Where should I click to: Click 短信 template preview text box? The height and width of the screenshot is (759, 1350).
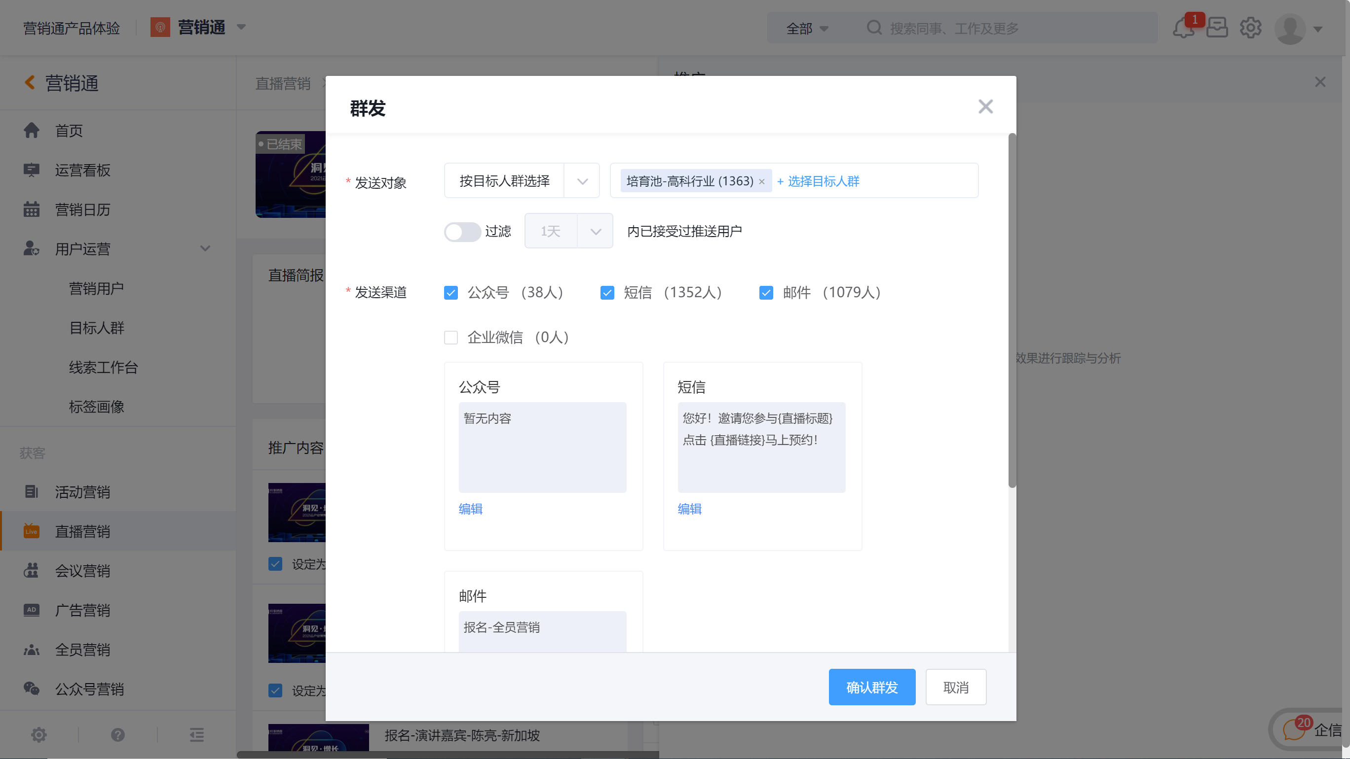[x=761, y=448]
